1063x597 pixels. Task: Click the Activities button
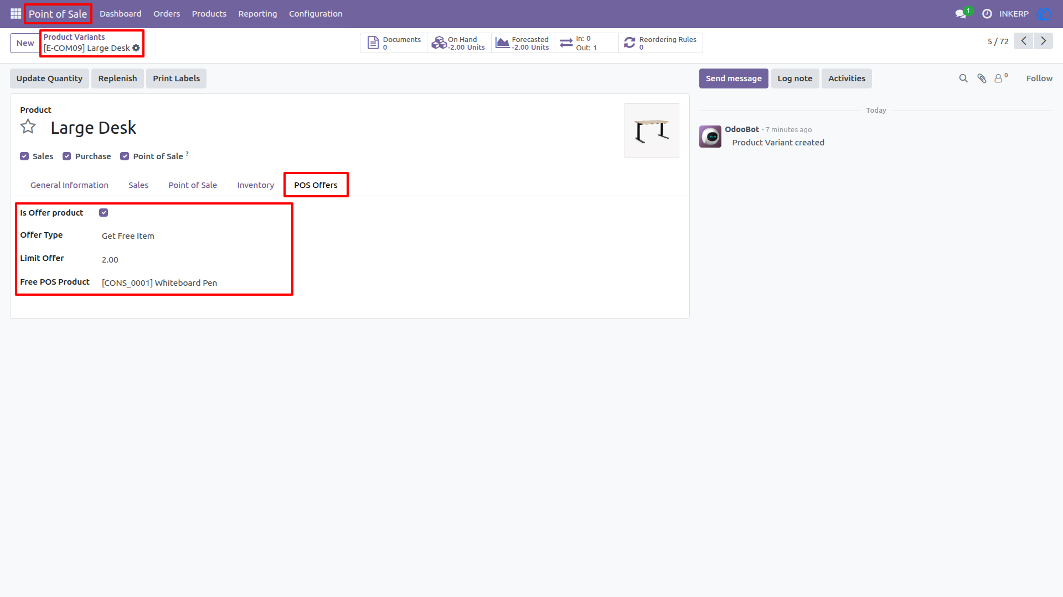pos(847,78)
